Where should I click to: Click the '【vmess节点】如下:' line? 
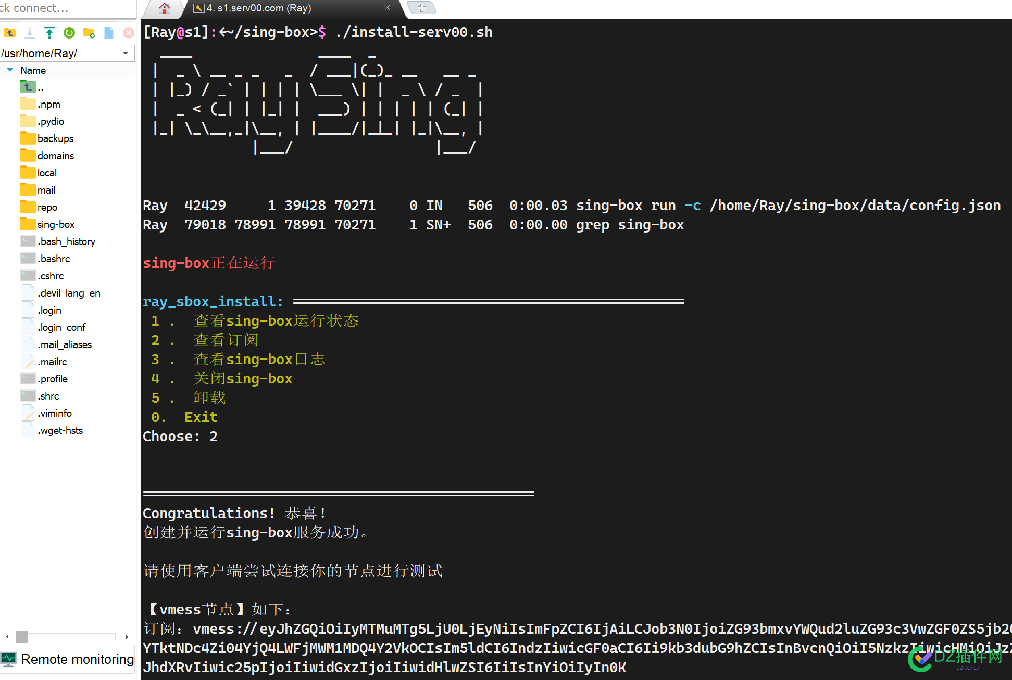pyautogui.click(x=219, y=610)
